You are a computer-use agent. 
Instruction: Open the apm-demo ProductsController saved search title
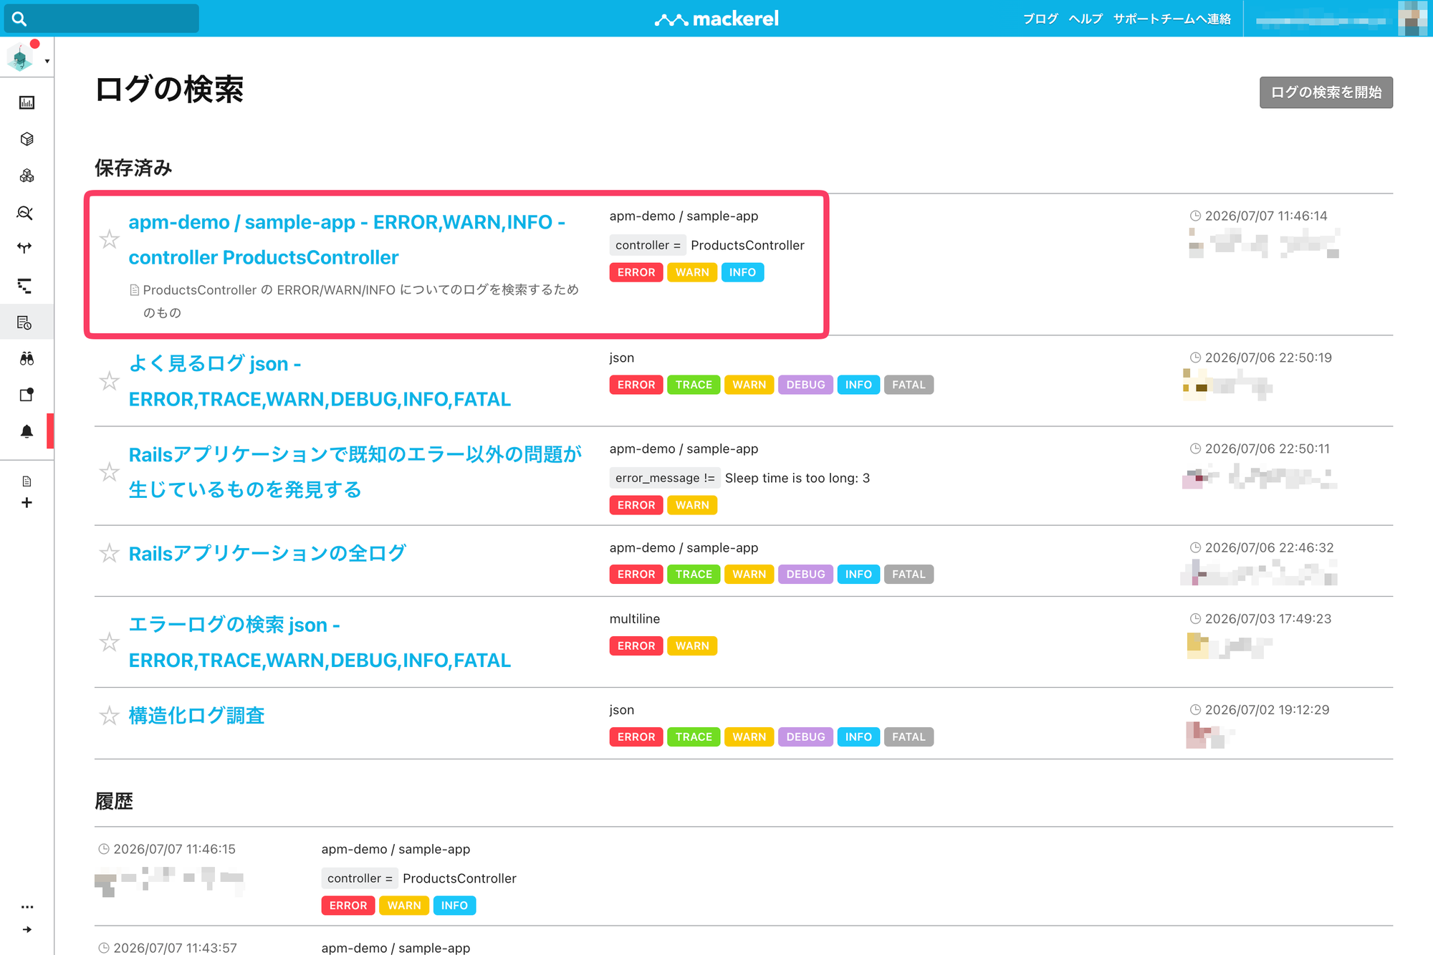click(x=347, y=239)
